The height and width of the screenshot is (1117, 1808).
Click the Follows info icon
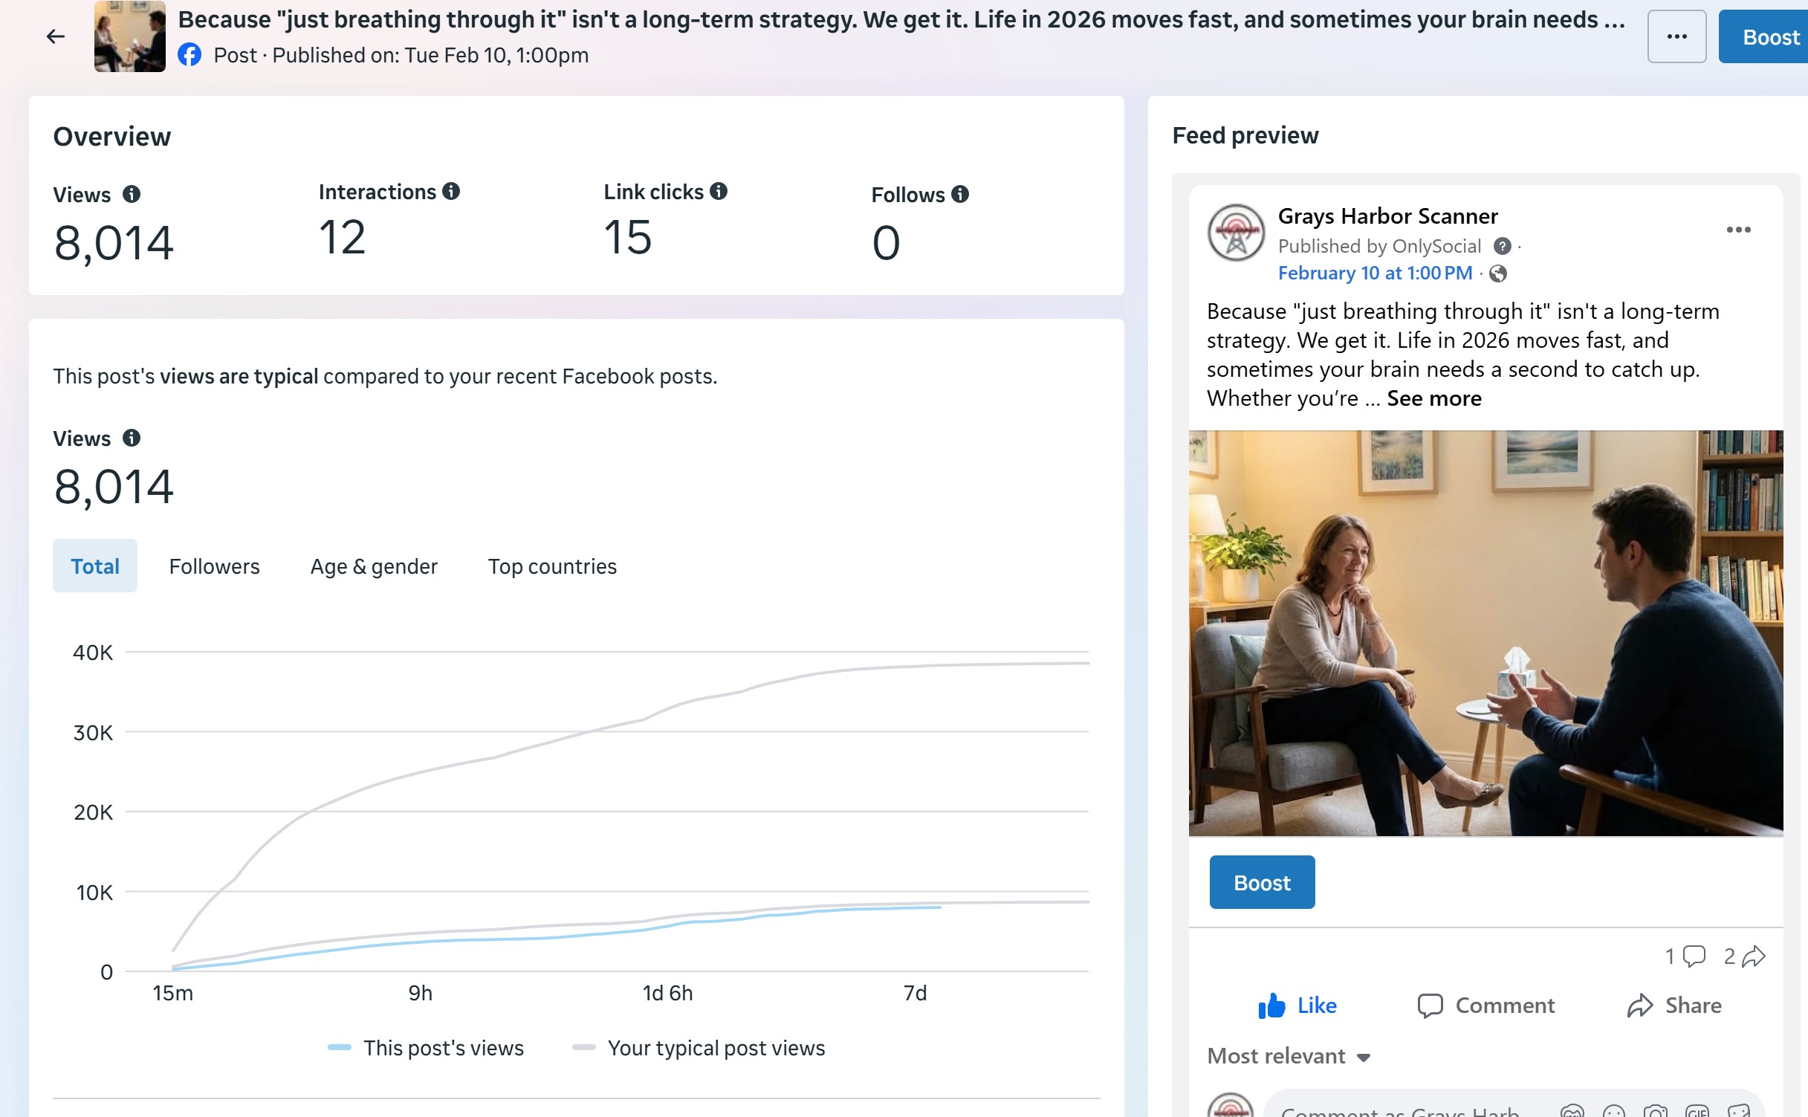coord(959,195)
